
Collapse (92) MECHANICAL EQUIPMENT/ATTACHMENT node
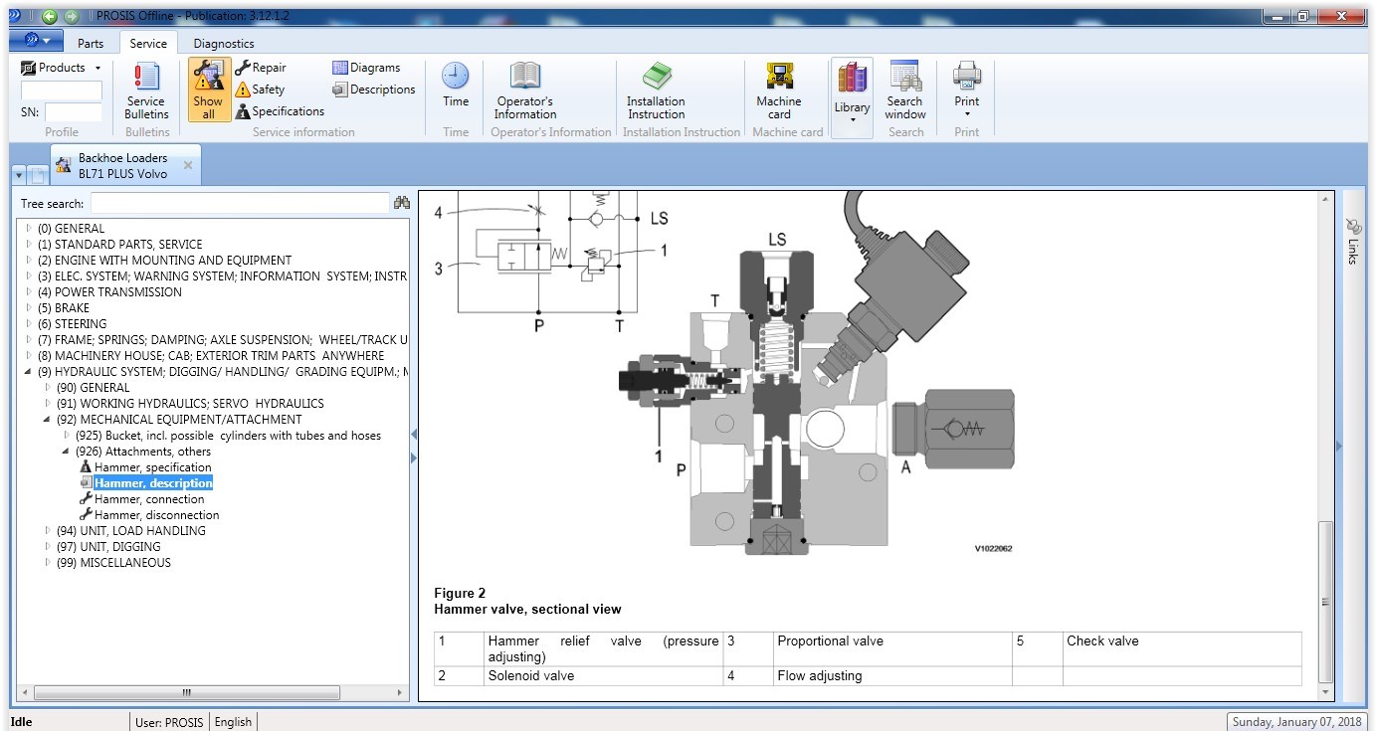(47, 420)
